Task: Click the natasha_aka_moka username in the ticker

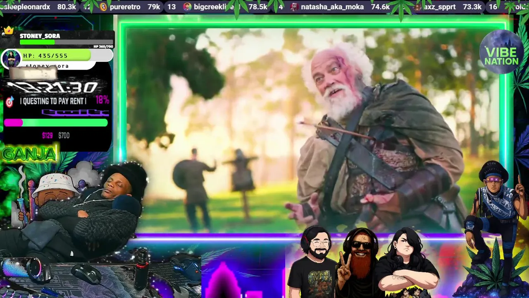Action: [x=332, y=7]
